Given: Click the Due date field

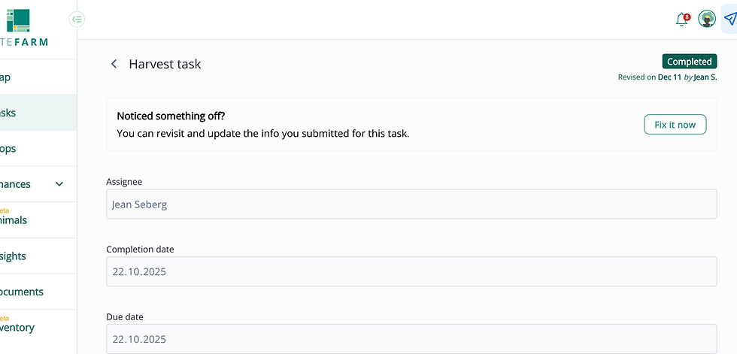Looking at the screenshot, I should tap(411, 339).
